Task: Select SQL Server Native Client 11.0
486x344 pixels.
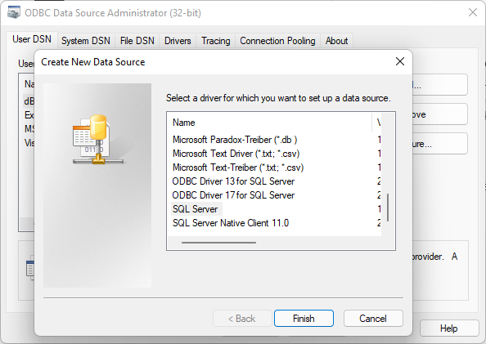Action: [x=231, y=223]
